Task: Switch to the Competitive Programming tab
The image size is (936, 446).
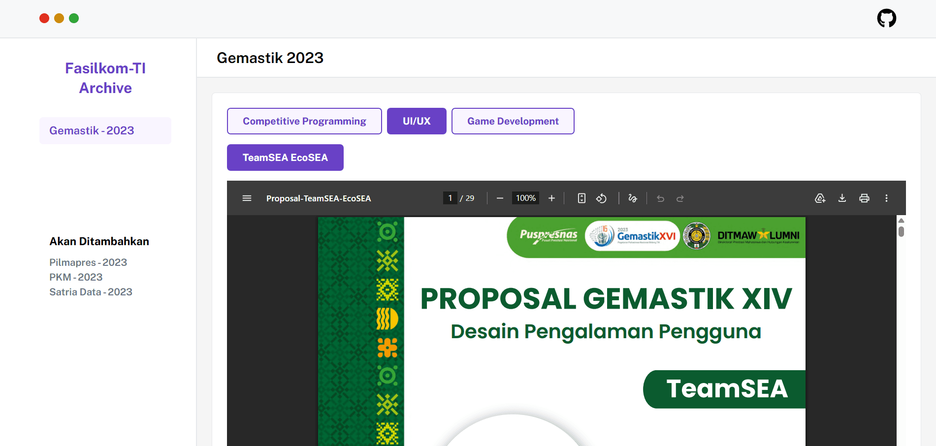Action: 304,121
